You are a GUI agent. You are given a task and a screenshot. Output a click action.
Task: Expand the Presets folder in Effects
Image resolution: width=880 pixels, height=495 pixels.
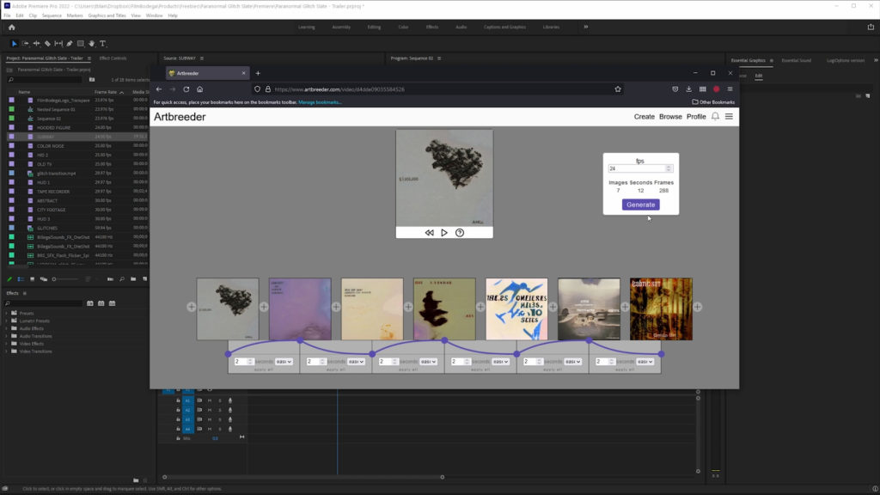click(7, 313)
